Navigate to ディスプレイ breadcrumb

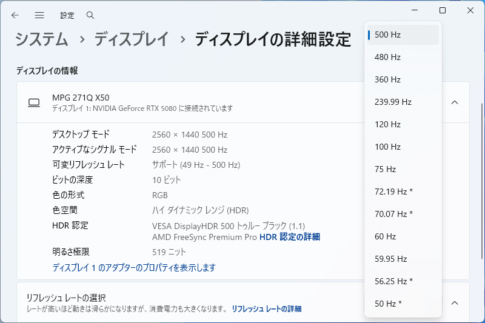point(132,39)
